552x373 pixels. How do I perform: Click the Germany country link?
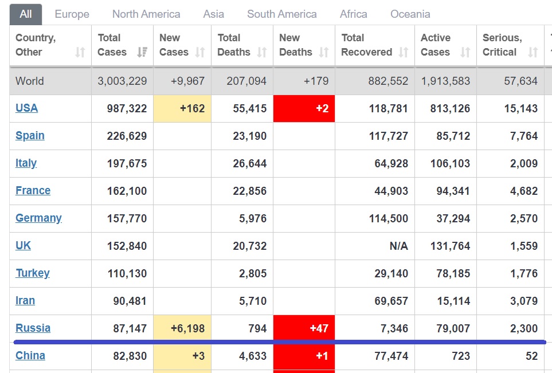[x=38, y=218]
